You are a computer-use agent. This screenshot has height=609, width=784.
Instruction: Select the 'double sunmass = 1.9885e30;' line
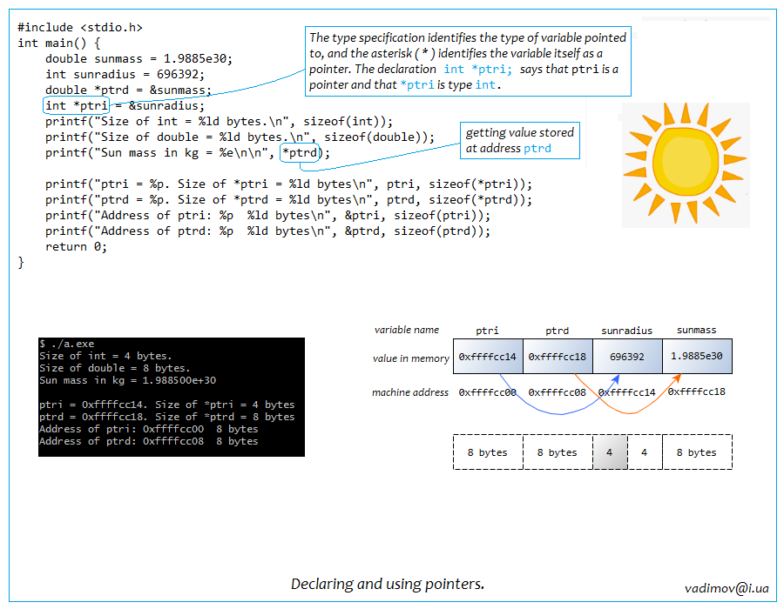tap(139, 59)
